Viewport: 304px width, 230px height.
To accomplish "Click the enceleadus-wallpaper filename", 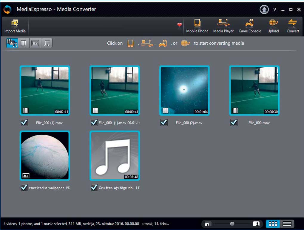I will point(49,188).
